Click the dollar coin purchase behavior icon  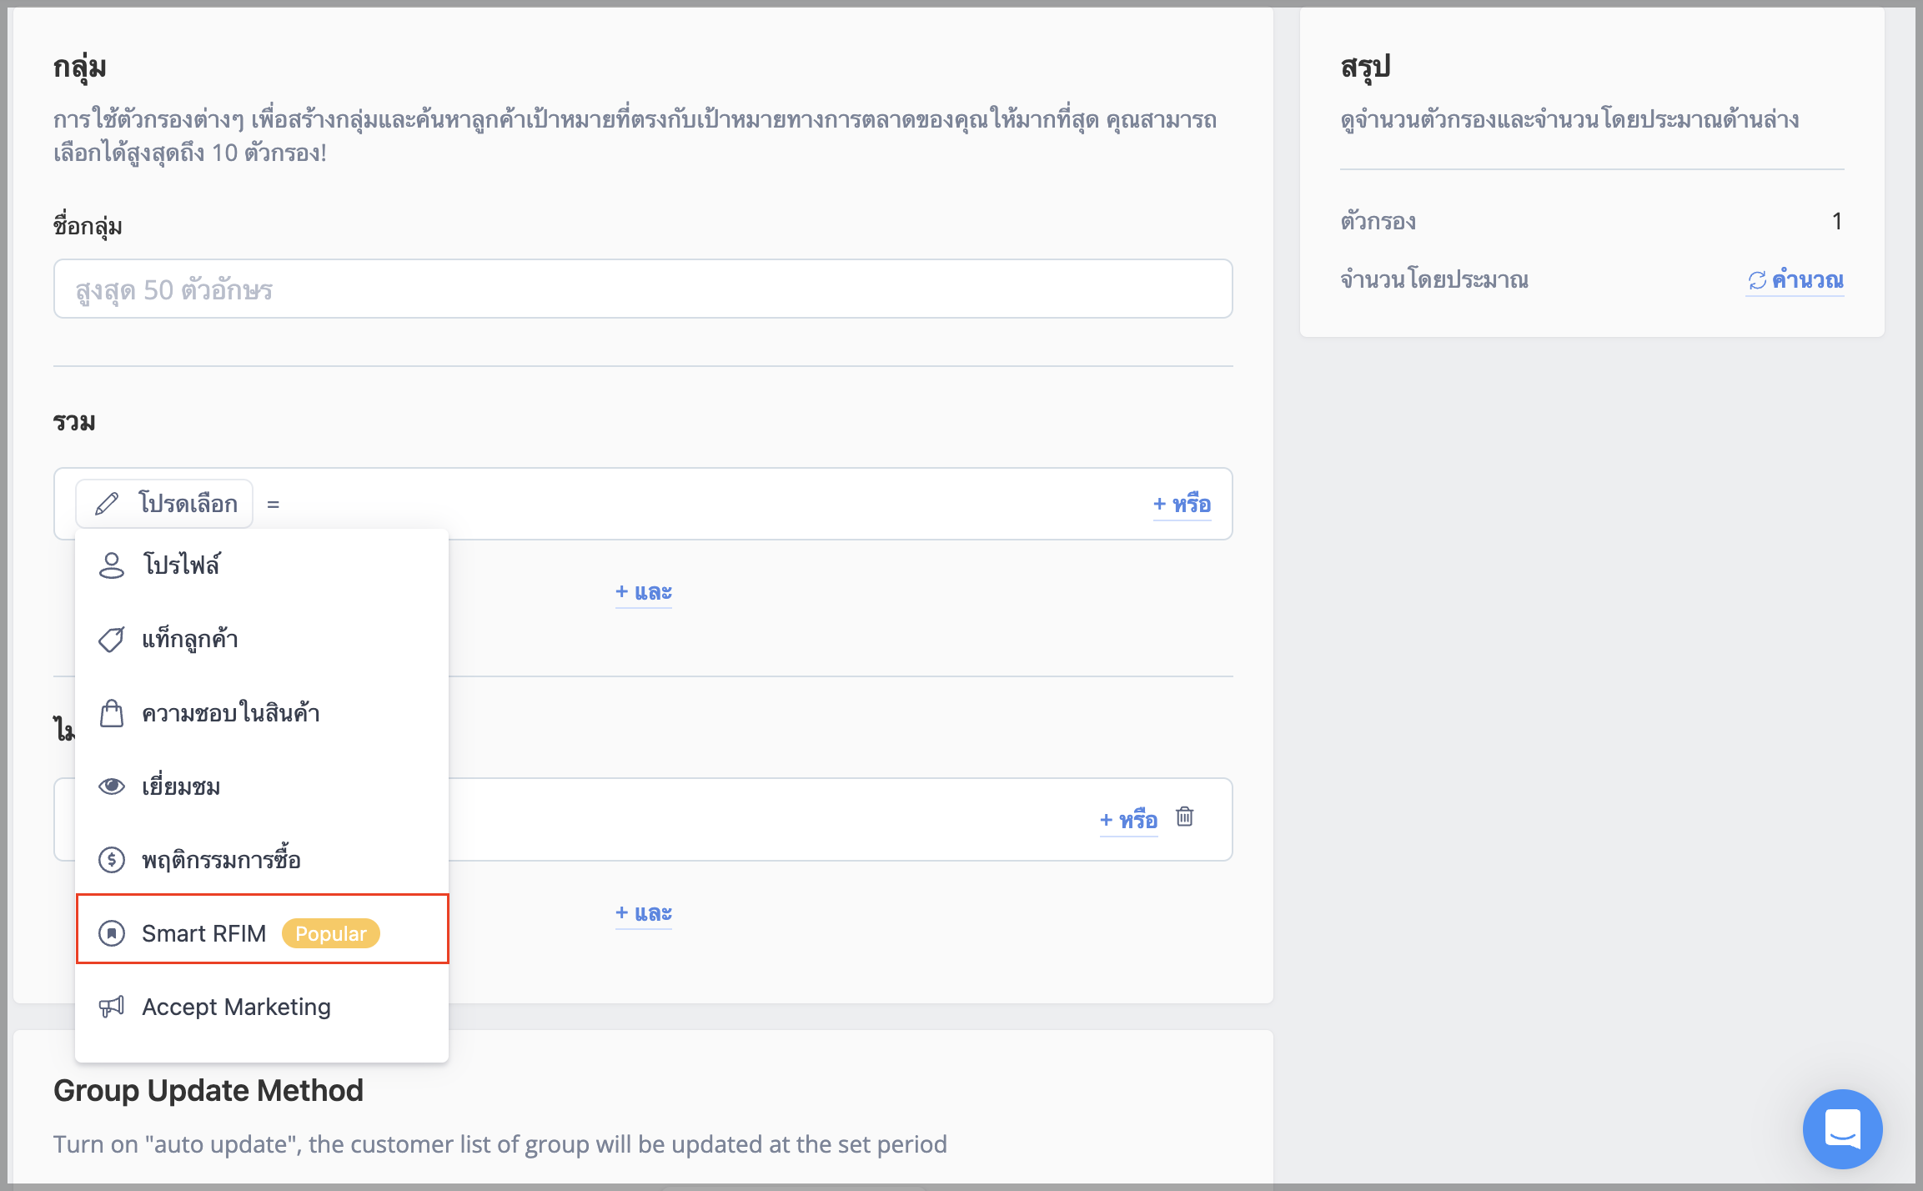[112, 859]
